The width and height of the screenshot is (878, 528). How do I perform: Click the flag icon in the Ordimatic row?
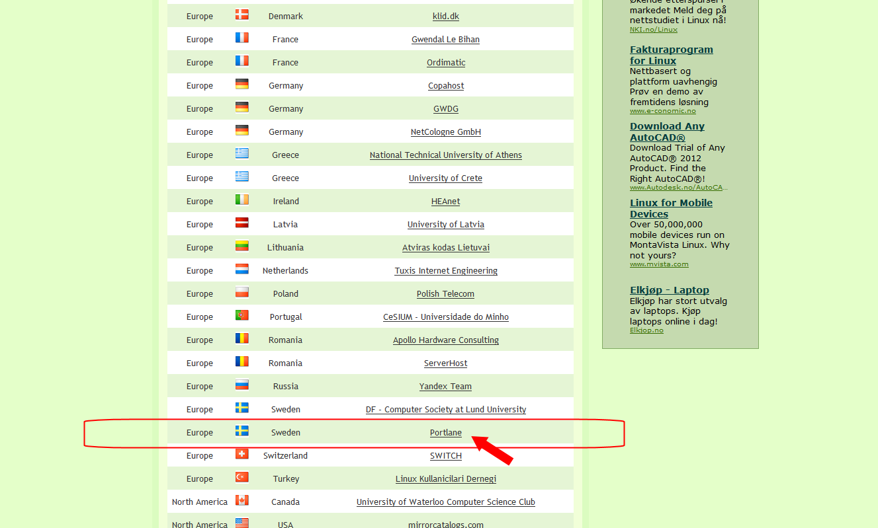pyautogui.click(x=242, y=61)
